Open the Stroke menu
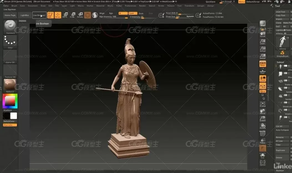This screenshot has height=173, width=292. (161, 6)
